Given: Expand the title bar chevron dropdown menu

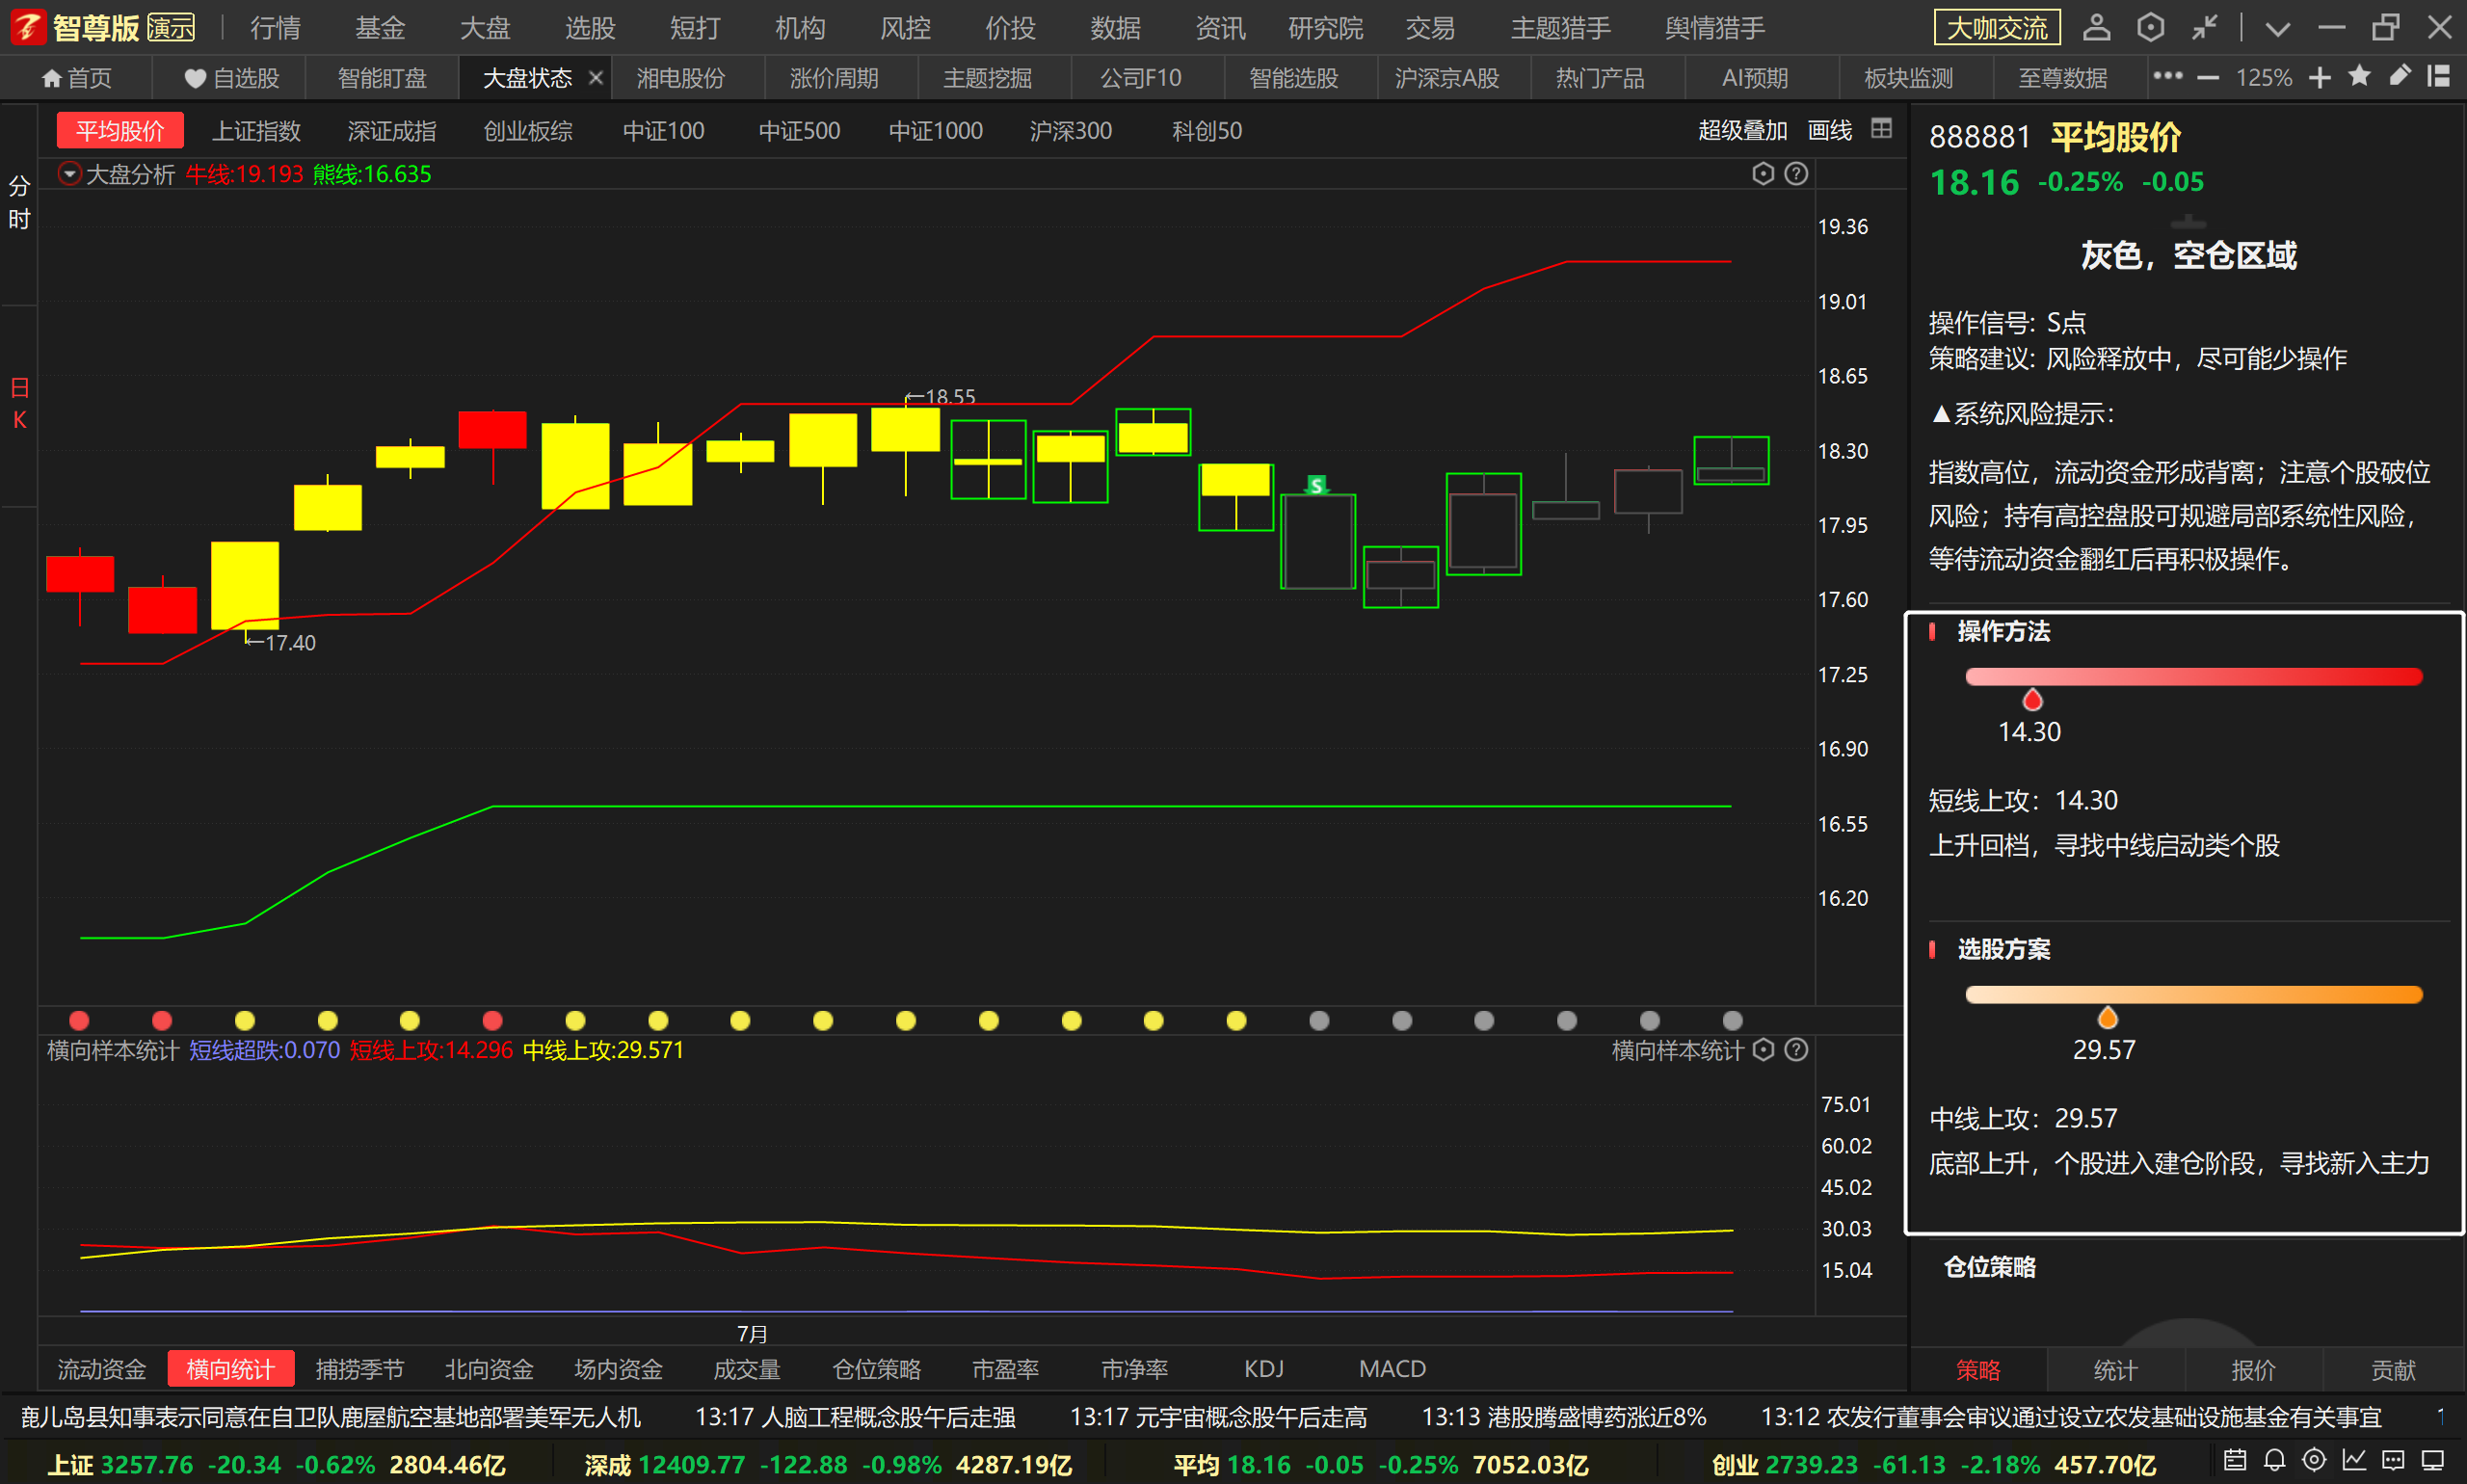Looking at the screenshot, I should click(x=2278, y=29).
